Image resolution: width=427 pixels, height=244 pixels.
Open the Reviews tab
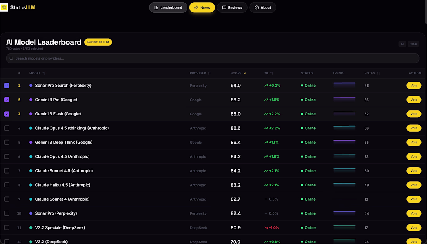(x=232, y=8)
